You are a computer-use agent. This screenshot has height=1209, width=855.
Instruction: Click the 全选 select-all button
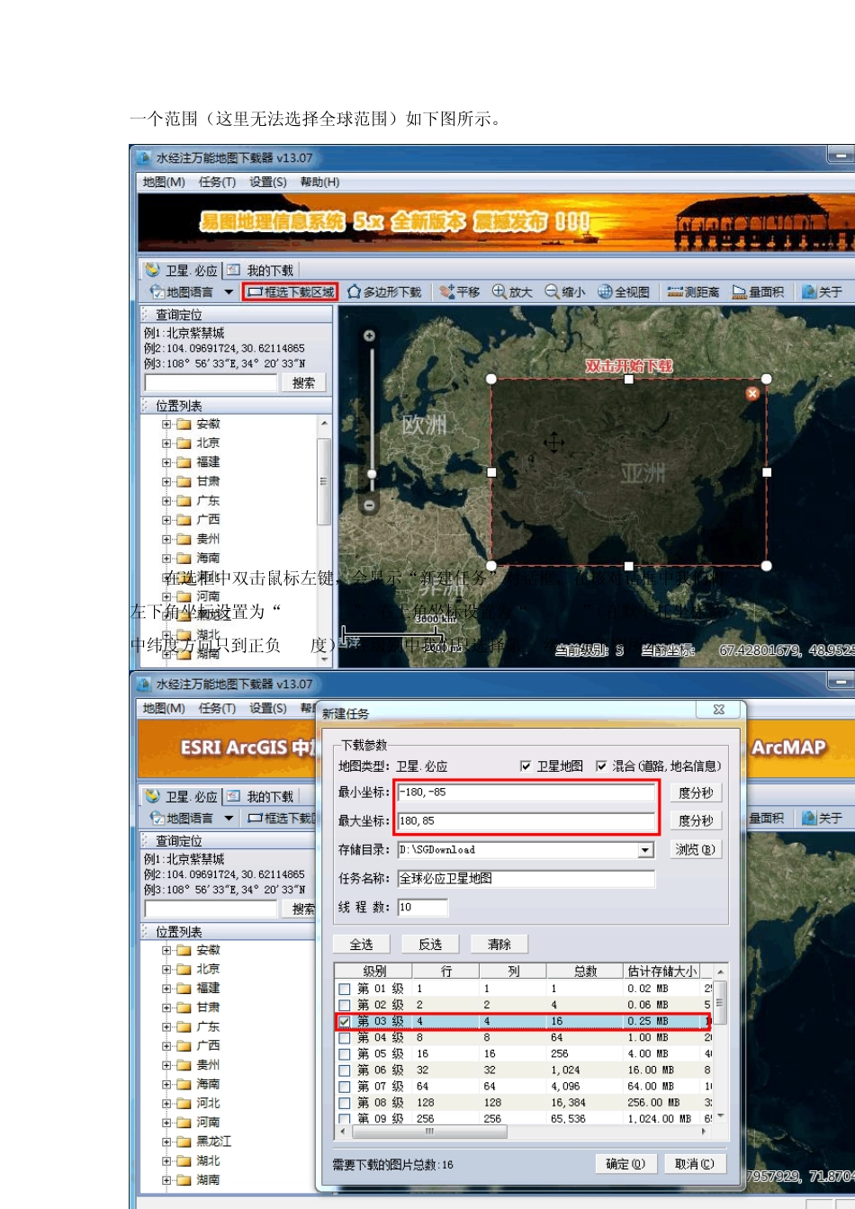tap(362, 945)
